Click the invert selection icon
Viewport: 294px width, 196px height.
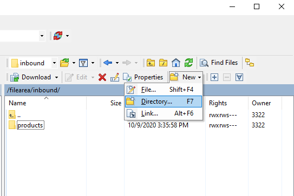[x=239, y=77]
